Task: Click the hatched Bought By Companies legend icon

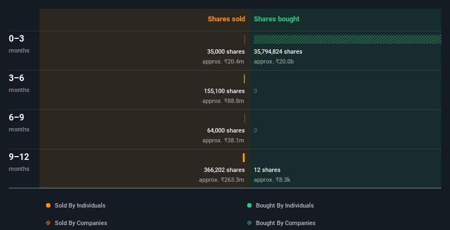Action: (249, 223)
